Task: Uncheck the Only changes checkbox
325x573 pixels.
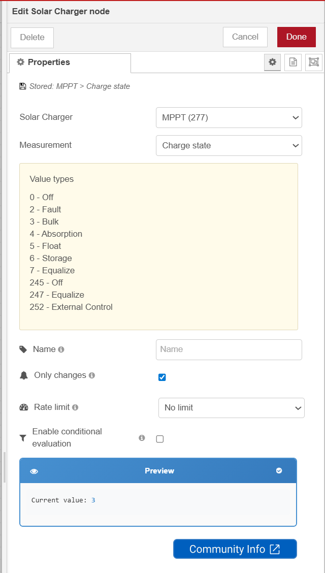Action: coord(162,377)
